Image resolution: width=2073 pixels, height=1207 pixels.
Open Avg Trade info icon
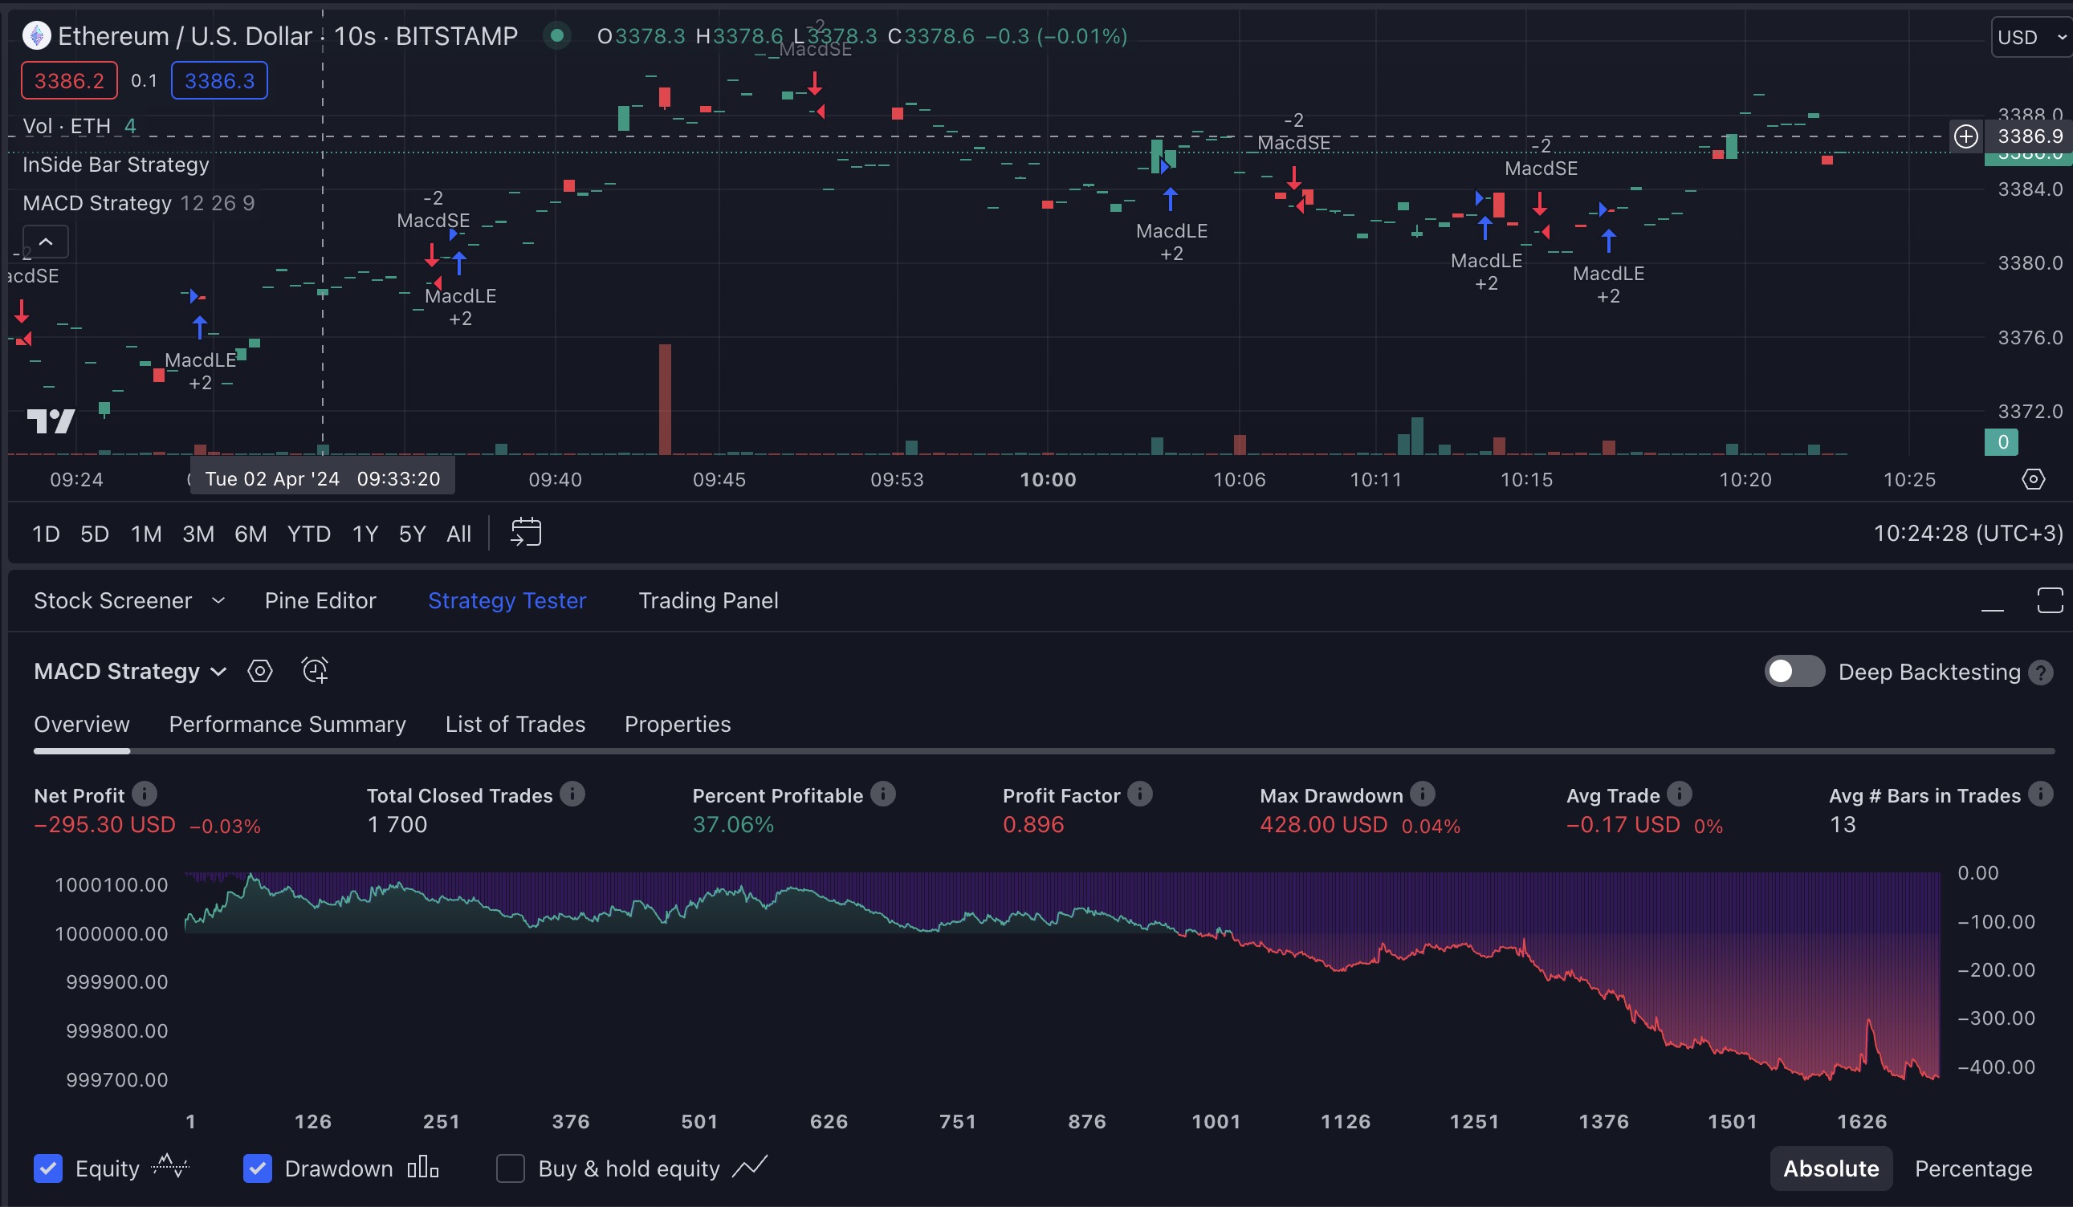tap(1680, 795)
